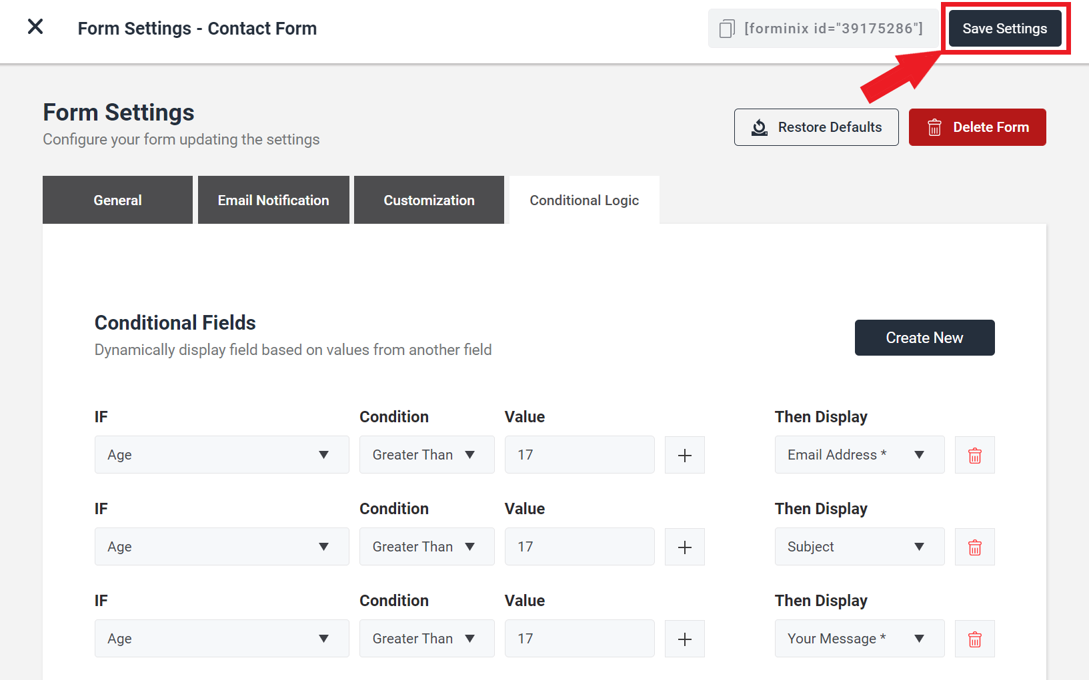Close the Form Settings panel
This screenshot has width=1089, height=680.
point(35,26)
